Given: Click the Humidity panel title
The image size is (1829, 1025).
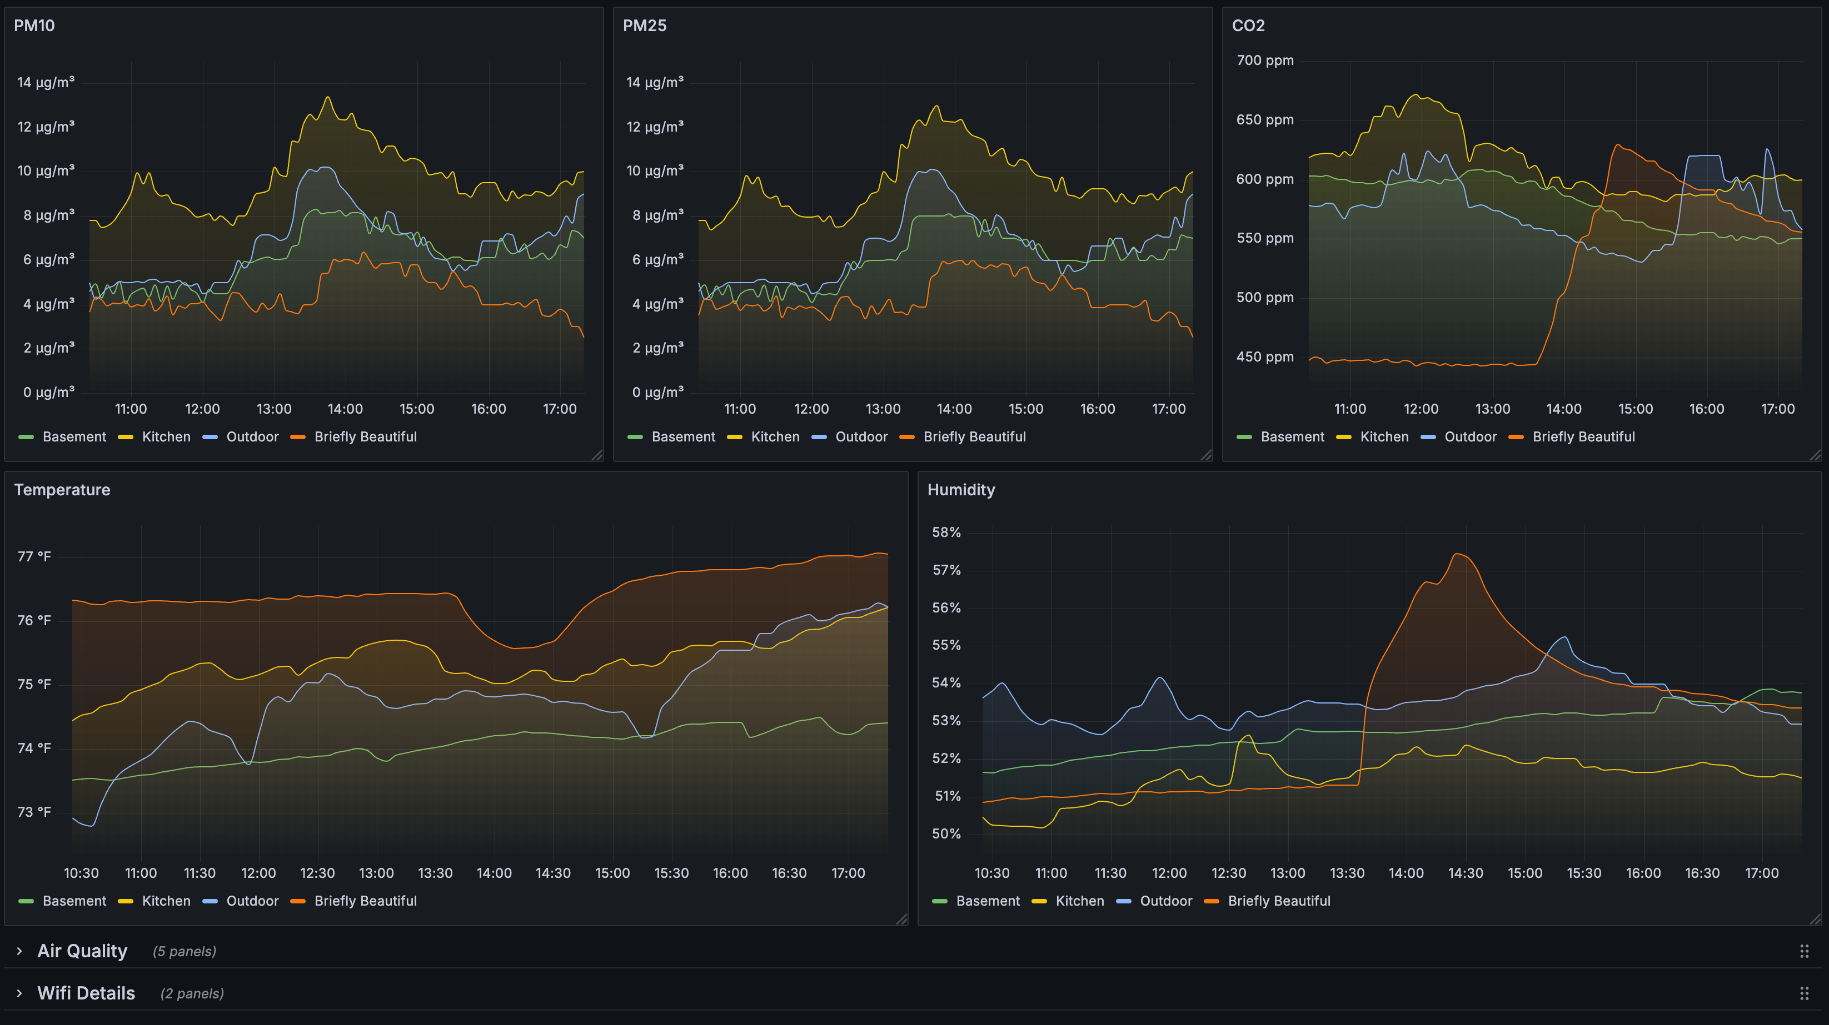Looking at the screenshot, I should (961, 489).
